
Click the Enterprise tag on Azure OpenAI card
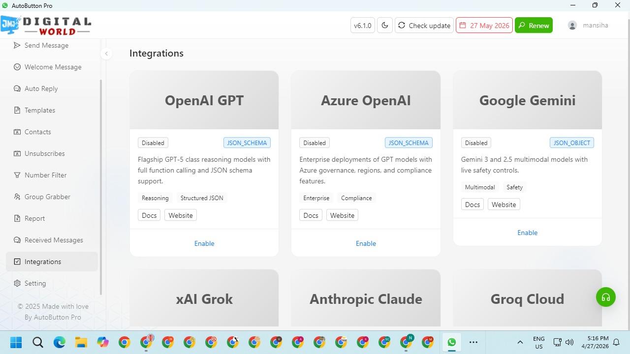pyautogui.click(x=316, y=198)
